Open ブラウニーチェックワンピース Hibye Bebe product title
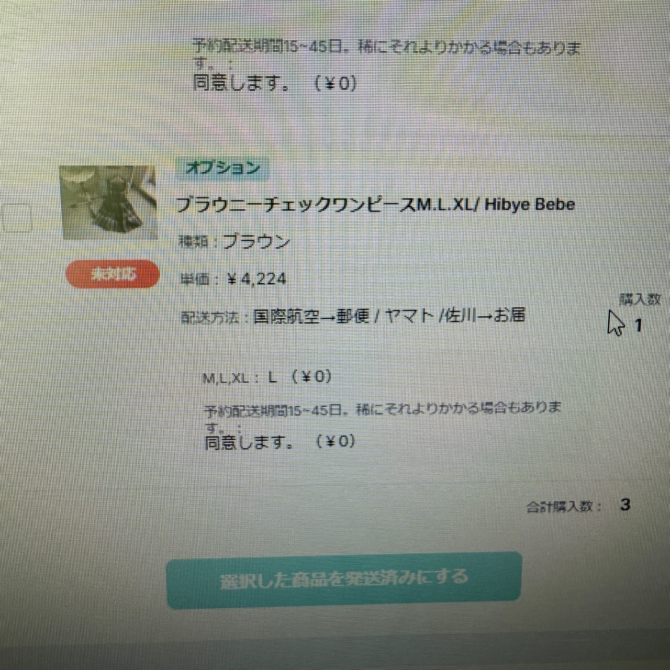 tap(375, 205)
